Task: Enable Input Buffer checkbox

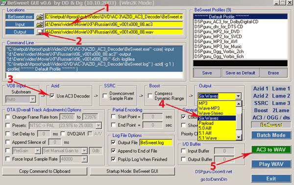Action: pyautogui.click(x=184, y=151)
